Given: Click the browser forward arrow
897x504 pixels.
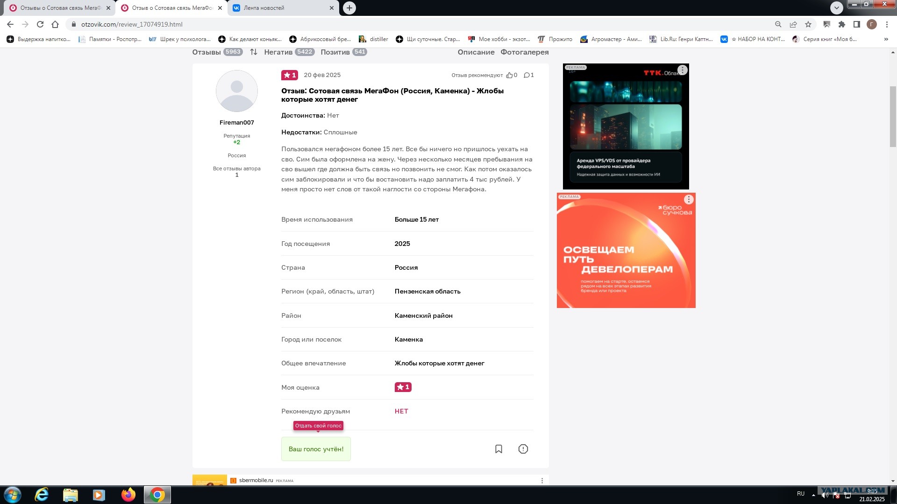Looking at the screenshot, I should click(x=25, y=24).
